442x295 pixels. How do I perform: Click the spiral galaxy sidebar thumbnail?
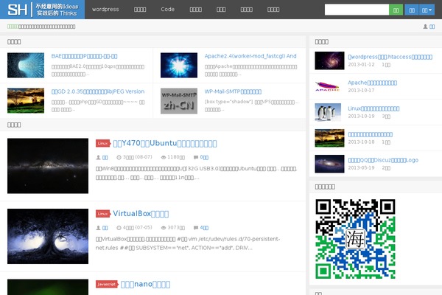(x=329, y=60)
